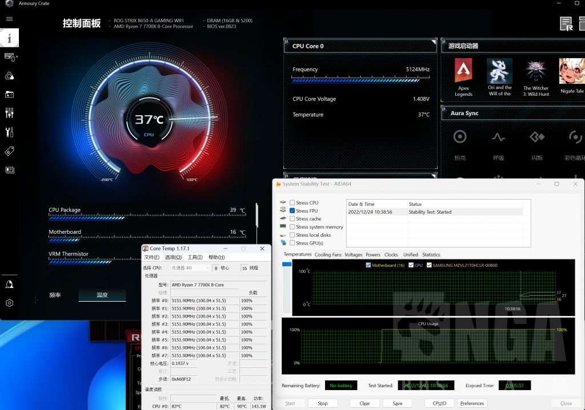
Task: Switch to the Cooling Fans tab
Action: [328, 254]
